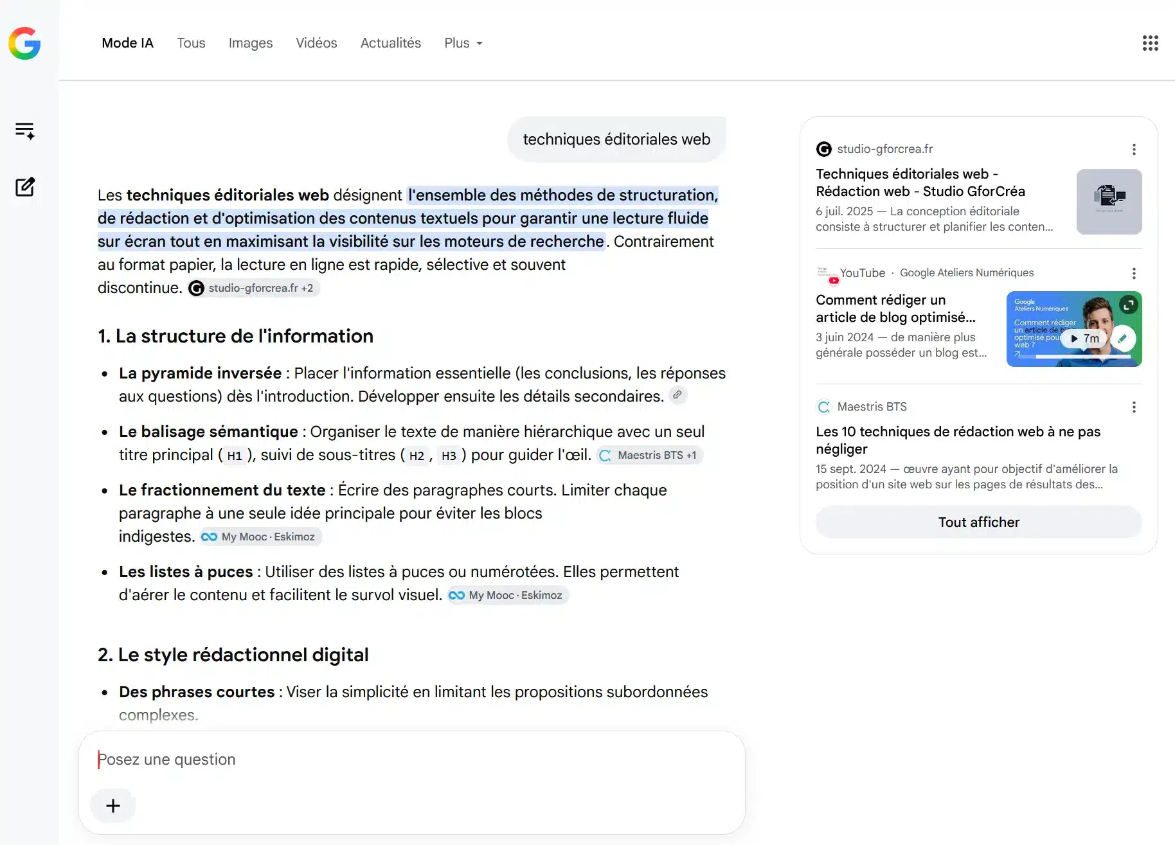Click heading 1. La structure de l'information
The width and height of the screenshot is (1175, 845).
[235, 336]
